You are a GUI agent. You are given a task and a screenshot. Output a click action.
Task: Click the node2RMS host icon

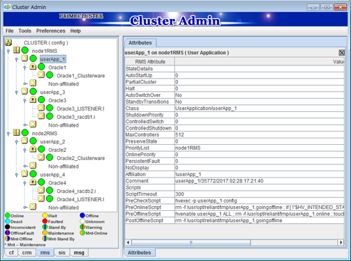point(17,132)
